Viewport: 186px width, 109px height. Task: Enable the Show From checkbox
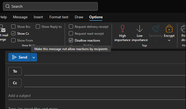(x=13, y=40)
